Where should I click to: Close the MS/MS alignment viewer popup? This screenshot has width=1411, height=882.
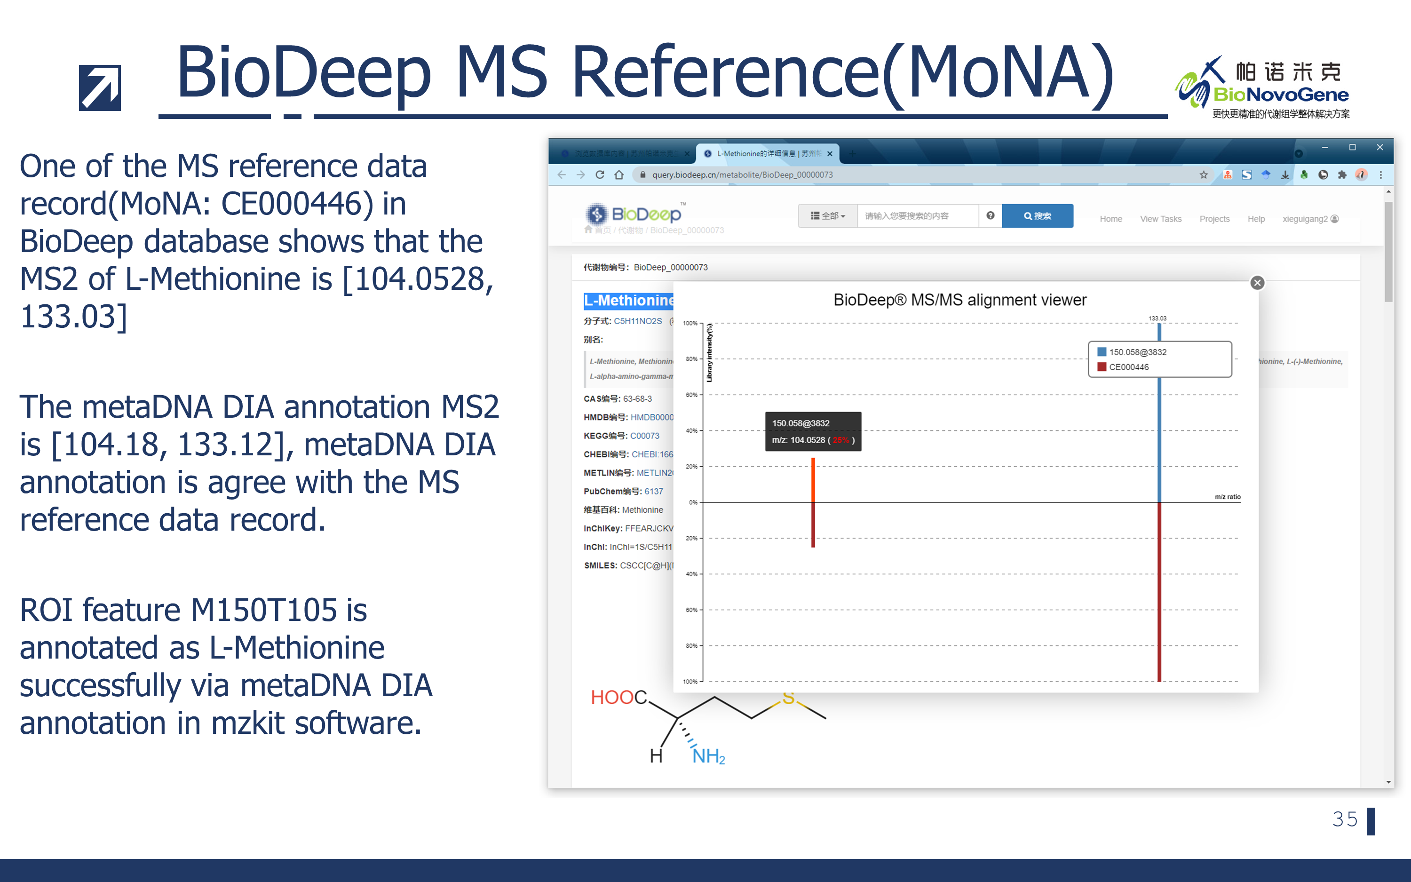(1257, 283)
